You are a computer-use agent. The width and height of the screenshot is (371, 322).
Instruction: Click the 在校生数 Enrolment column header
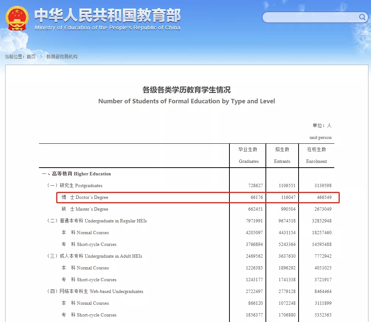[317, 155]
